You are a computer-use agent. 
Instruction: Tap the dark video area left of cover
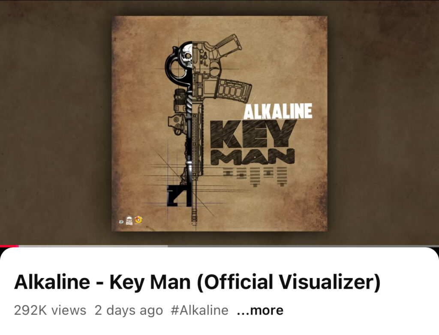(x=56, y=123)
